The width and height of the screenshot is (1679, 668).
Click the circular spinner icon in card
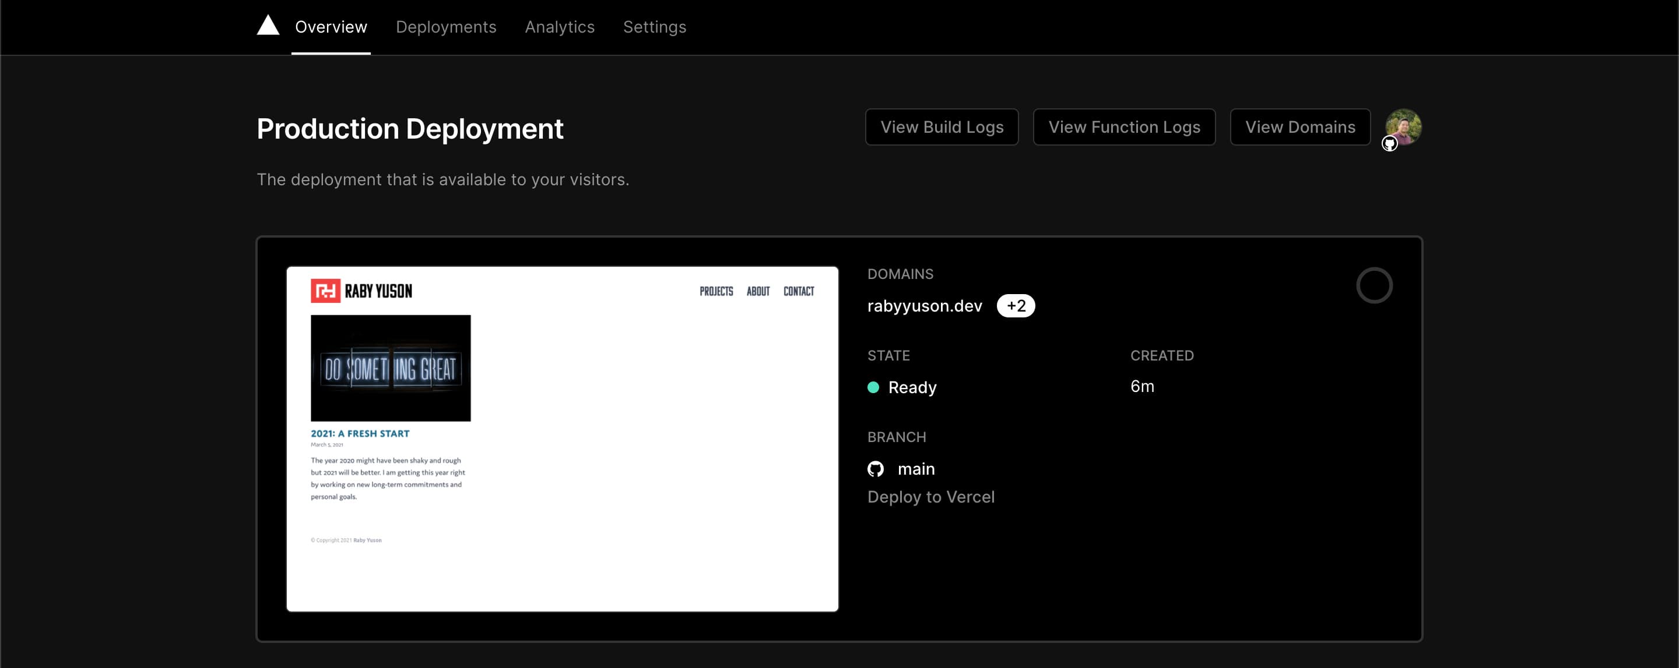pos(1374,286)
